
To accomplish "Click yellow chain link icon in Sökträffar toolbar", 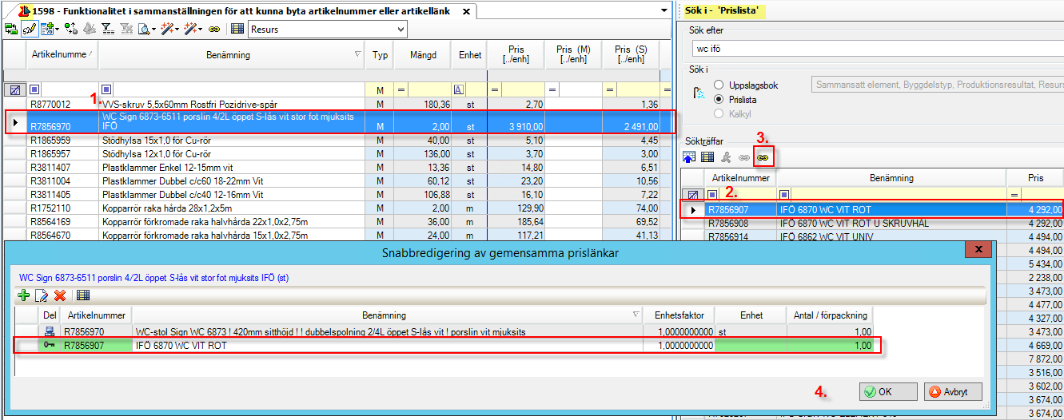I will point(763,158).
